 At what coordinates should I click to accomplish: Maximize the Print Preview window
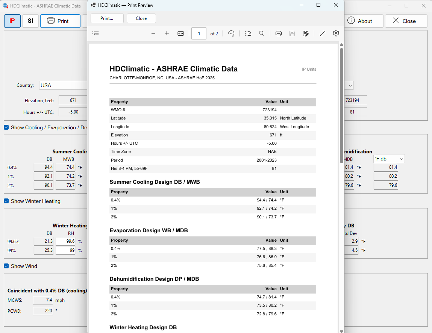pos(318,5)
